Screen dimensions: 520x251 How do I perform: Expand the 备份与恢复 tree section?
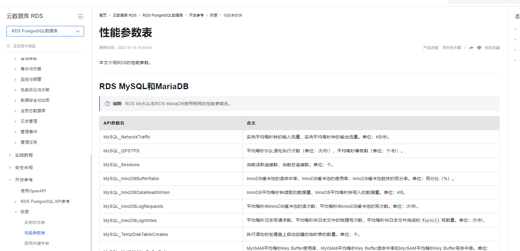click(16, 69)
